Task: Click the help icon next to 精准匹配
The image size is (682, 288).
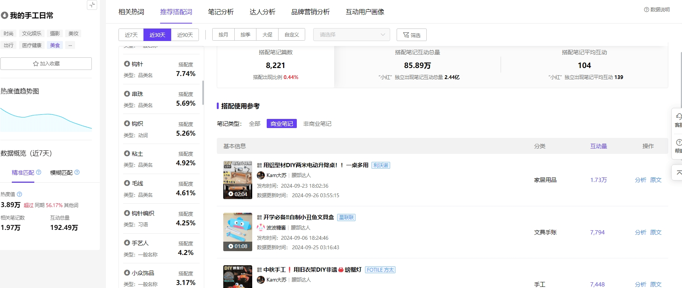Action: point(38,172)
